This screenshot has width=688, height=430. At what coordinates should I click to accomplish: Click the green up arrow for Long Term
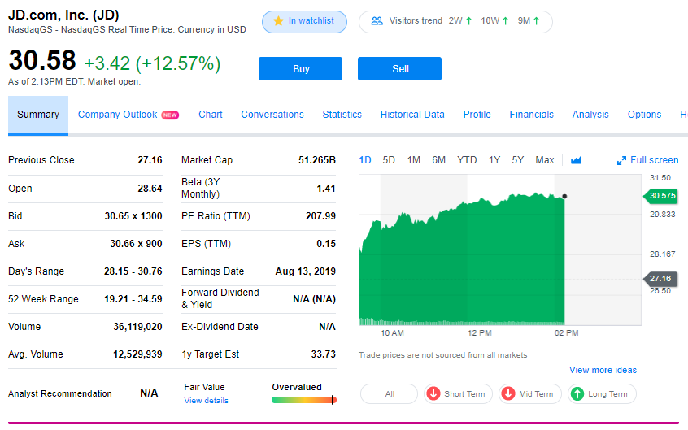pyautogui.click(x=577, y=393)
